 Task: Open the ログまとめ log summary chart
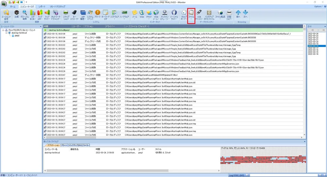point(32,15)
